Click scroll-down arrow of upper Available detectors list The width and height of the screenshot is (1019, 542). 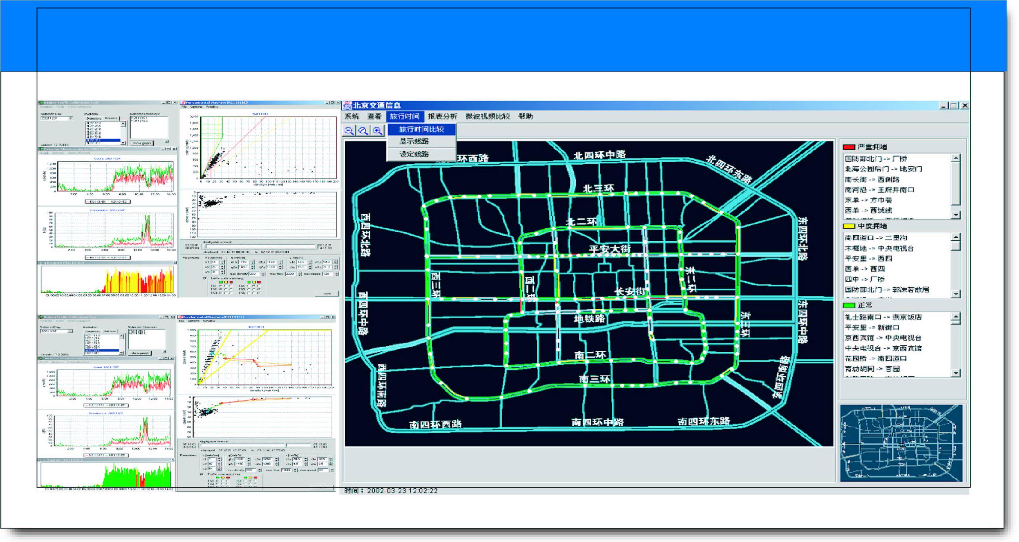123,143
